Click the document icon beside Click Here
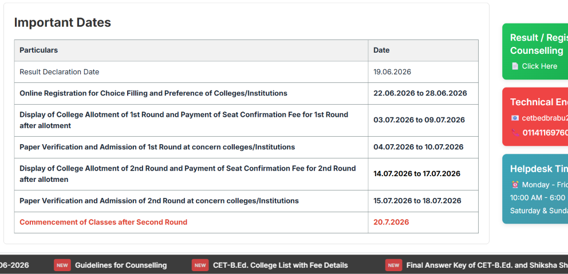The height and width of the screenshot is (274, 568). tap(515, 66)
